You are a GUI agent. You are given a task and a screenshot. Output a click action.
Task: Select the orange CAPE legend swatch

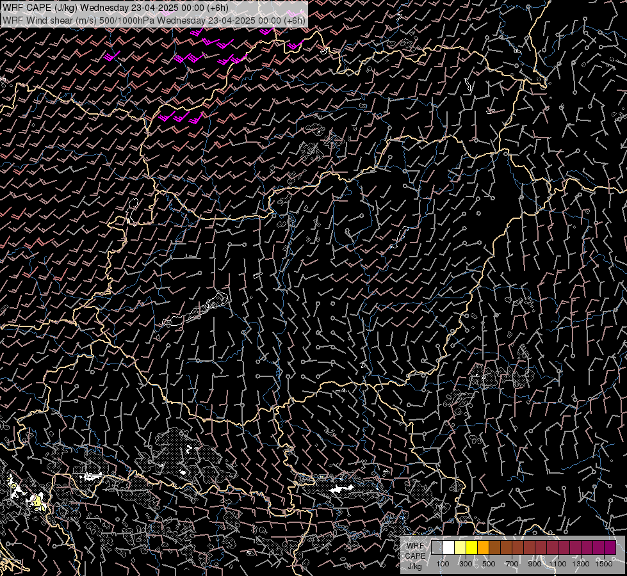484,547
